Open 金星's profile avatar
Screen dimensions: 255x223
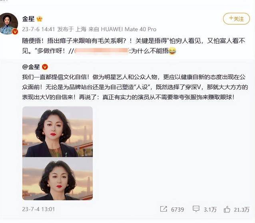point(9,24)
